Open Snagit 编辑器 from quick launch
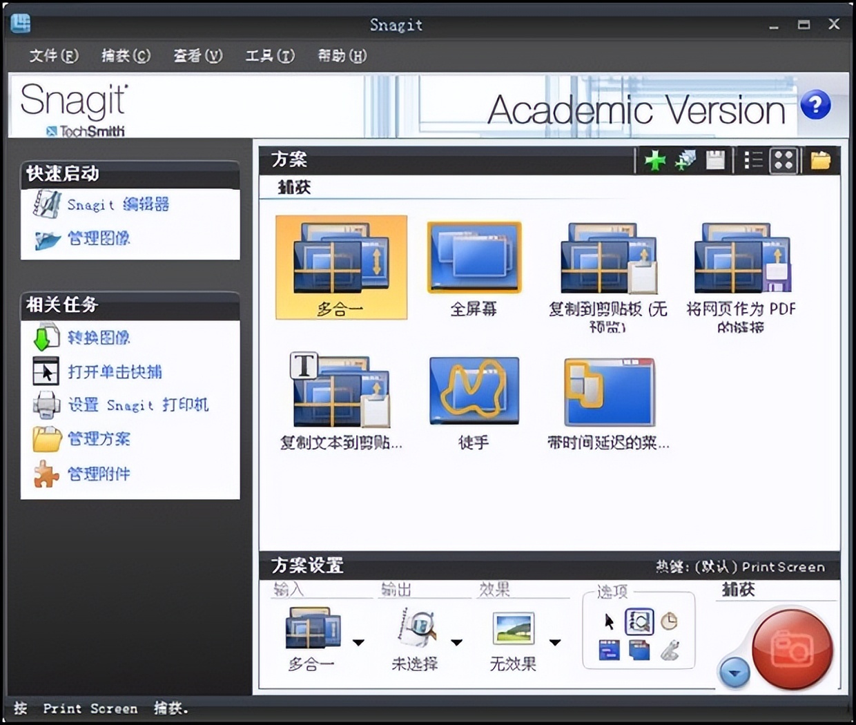 click(117, 204)
